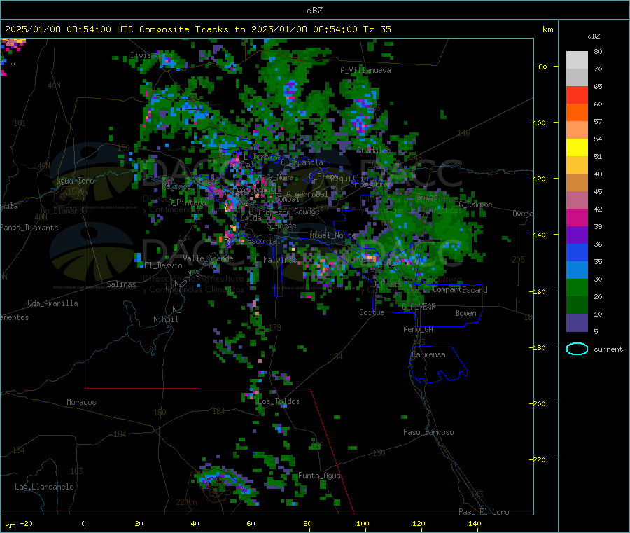Select the 'Paso_Barroso' place label
This screenshot has height=533, width=630.
click(x=428, y=432)
